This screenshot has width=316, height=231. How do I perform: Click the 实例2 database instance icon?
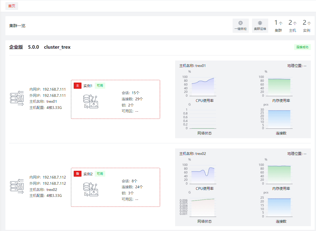click(91, 189)
